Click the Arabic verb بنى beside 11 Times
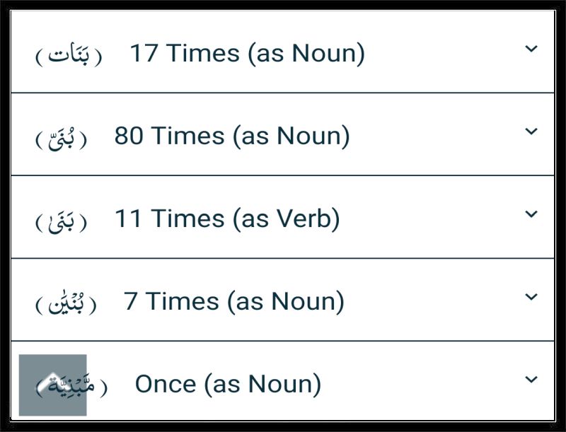The width and height of the screenshot is (566, 432). pos(62,221)
